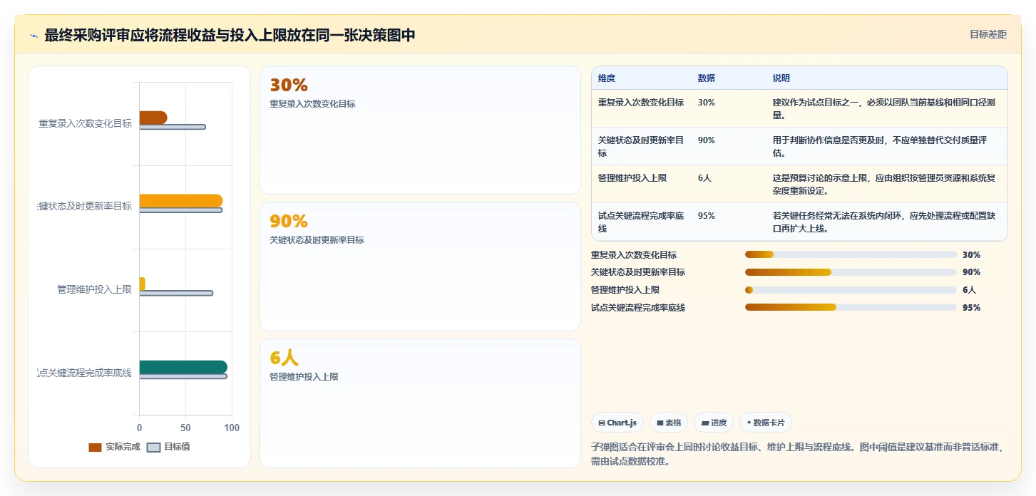The height and width of the screenshot is (496, 1036).
Task: Click the 6人 progress bar for 管理维护投入上限
Action: [851, 290]
